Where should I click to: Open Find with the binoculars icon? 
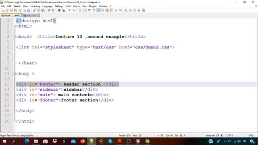point(59,10)
